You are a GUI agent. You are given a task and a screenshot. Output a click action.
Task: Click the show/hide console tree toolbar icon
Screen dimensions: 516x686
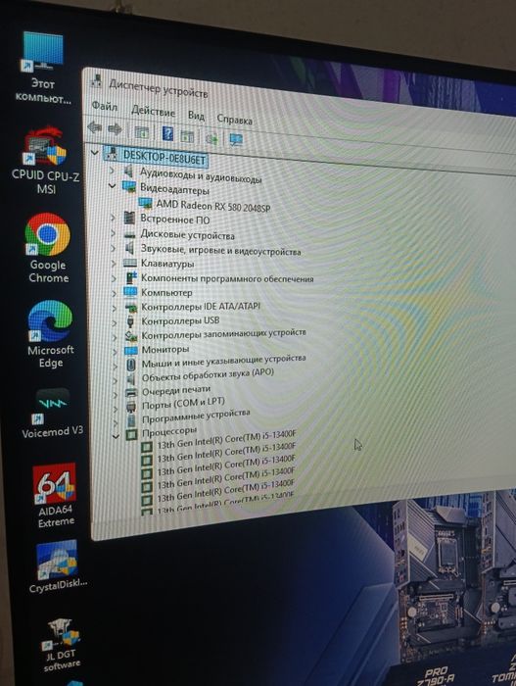pos(141,132)
